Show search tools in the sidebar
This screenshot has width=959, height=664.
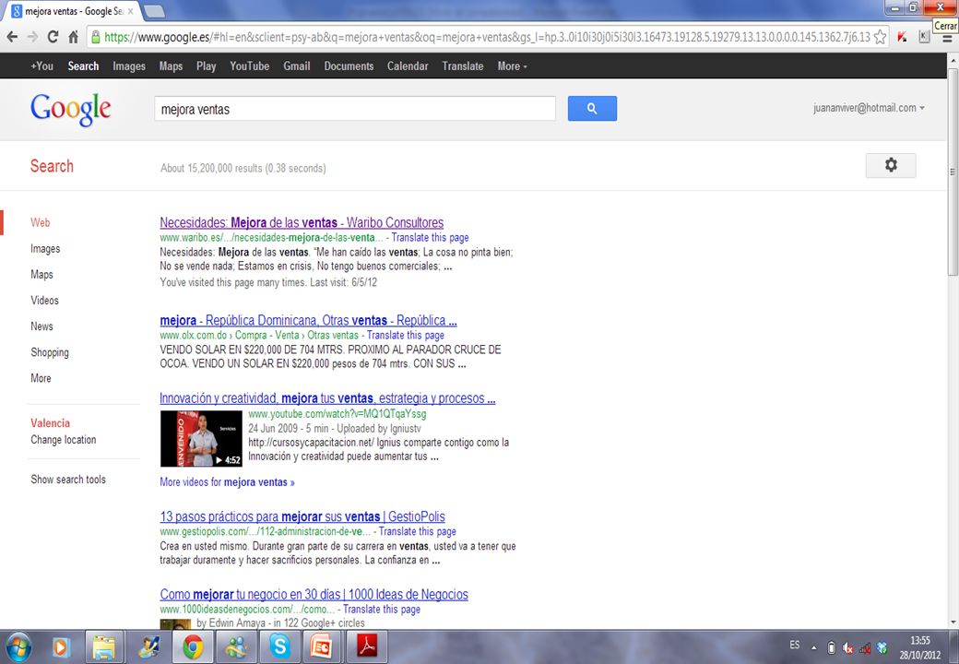[x=68, y=480]
